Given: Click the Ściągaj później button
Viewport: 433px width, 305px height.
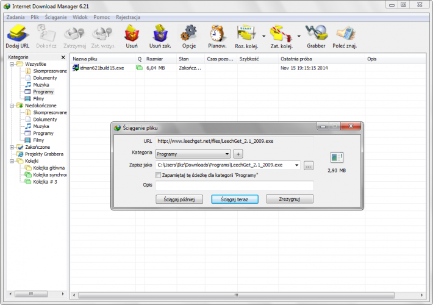Looking at the screenshot, I should (179, 199).
